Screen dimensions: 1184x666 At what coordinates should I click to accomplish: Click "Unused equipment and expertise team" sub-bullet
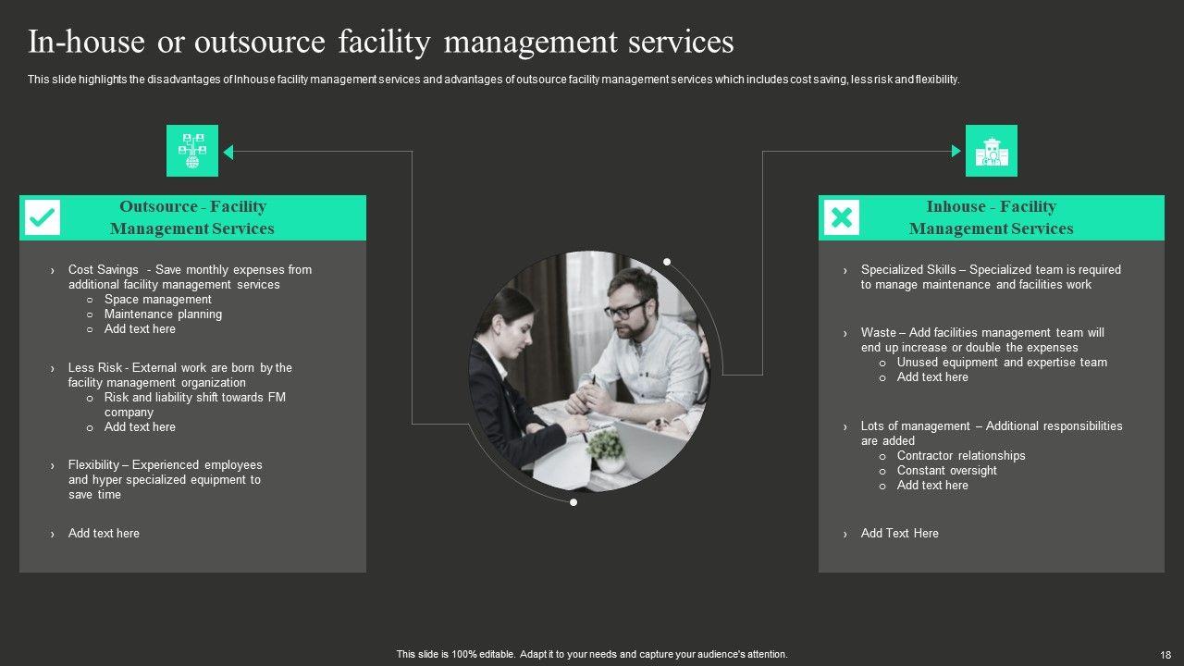(x=1002, y=363)
